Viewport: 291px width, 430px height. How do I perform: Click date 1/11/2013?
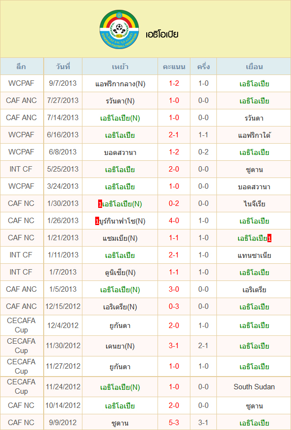[x=63, y=255]
